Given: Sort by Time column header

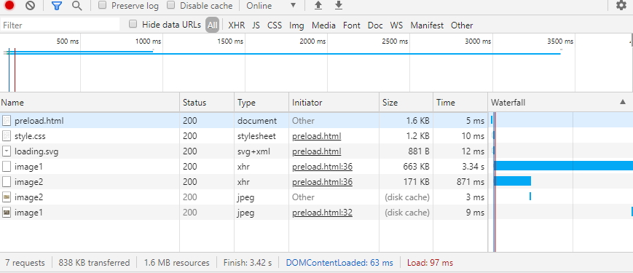Looking at the screenshot, I should click(x=460, y=103).
